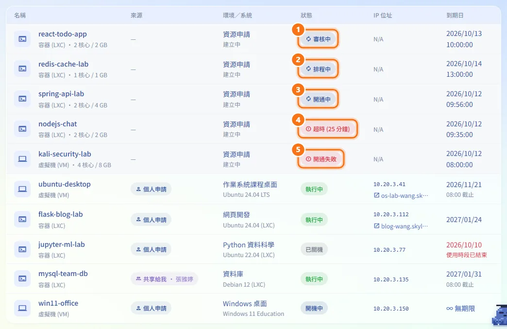Viewport: 507px width, 329px height.
Task: Click the 開機中 badge for win11-office
Action: tap(314, 308)
